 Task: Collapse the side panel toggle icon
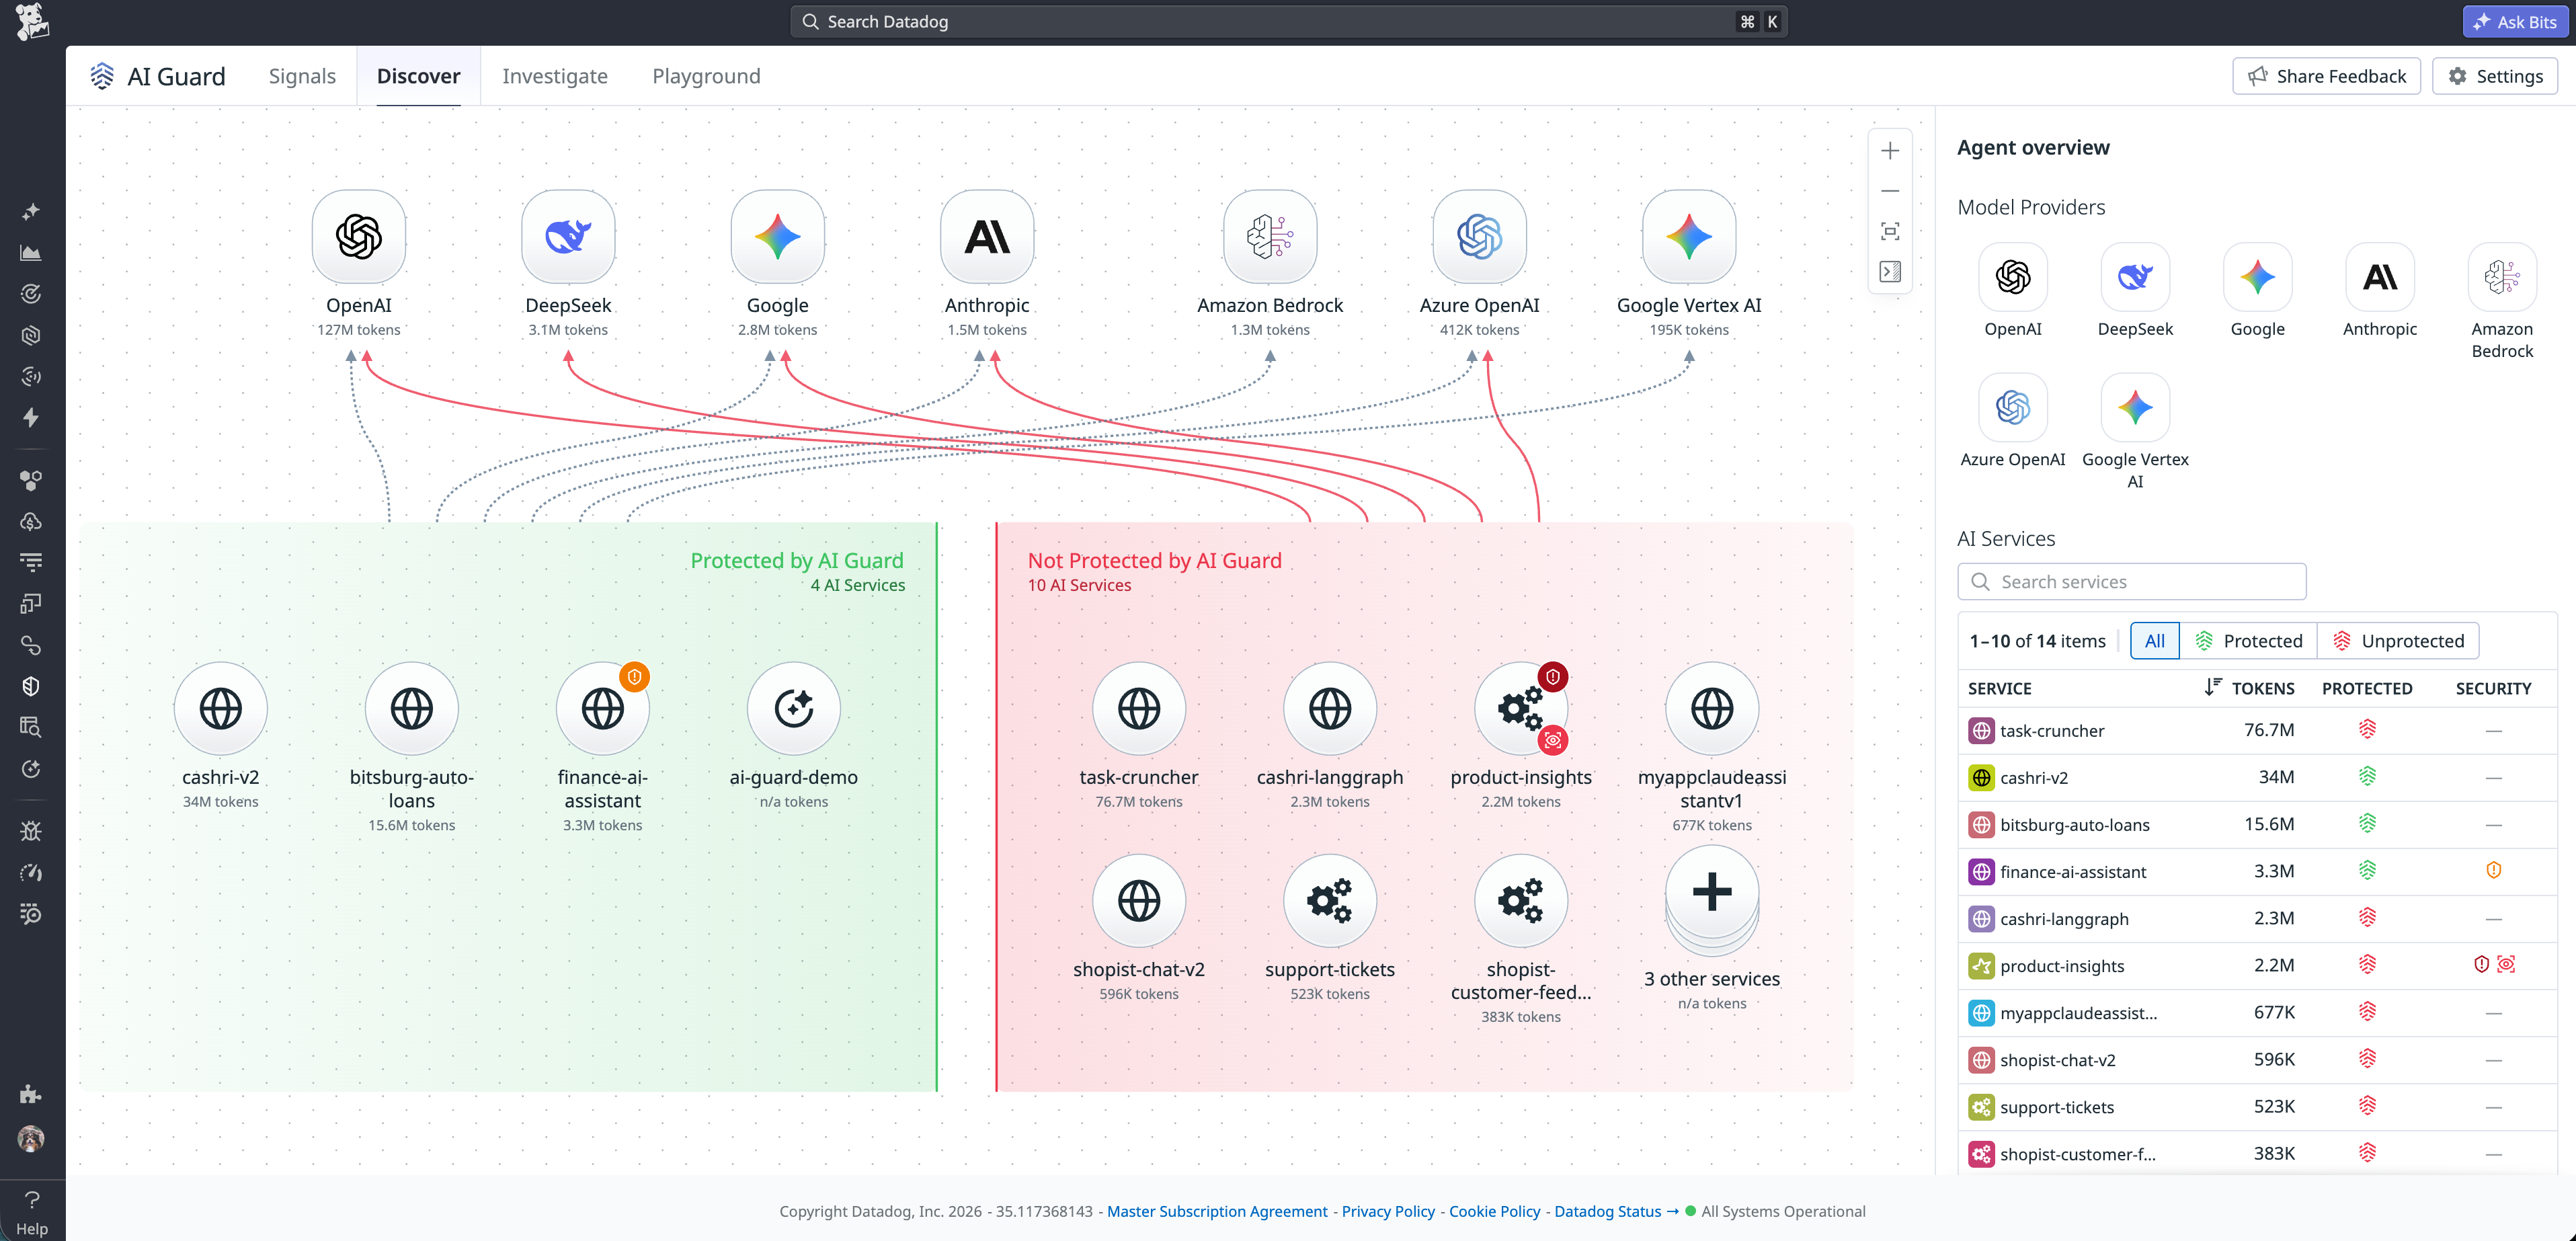[x=1889, y=271]
